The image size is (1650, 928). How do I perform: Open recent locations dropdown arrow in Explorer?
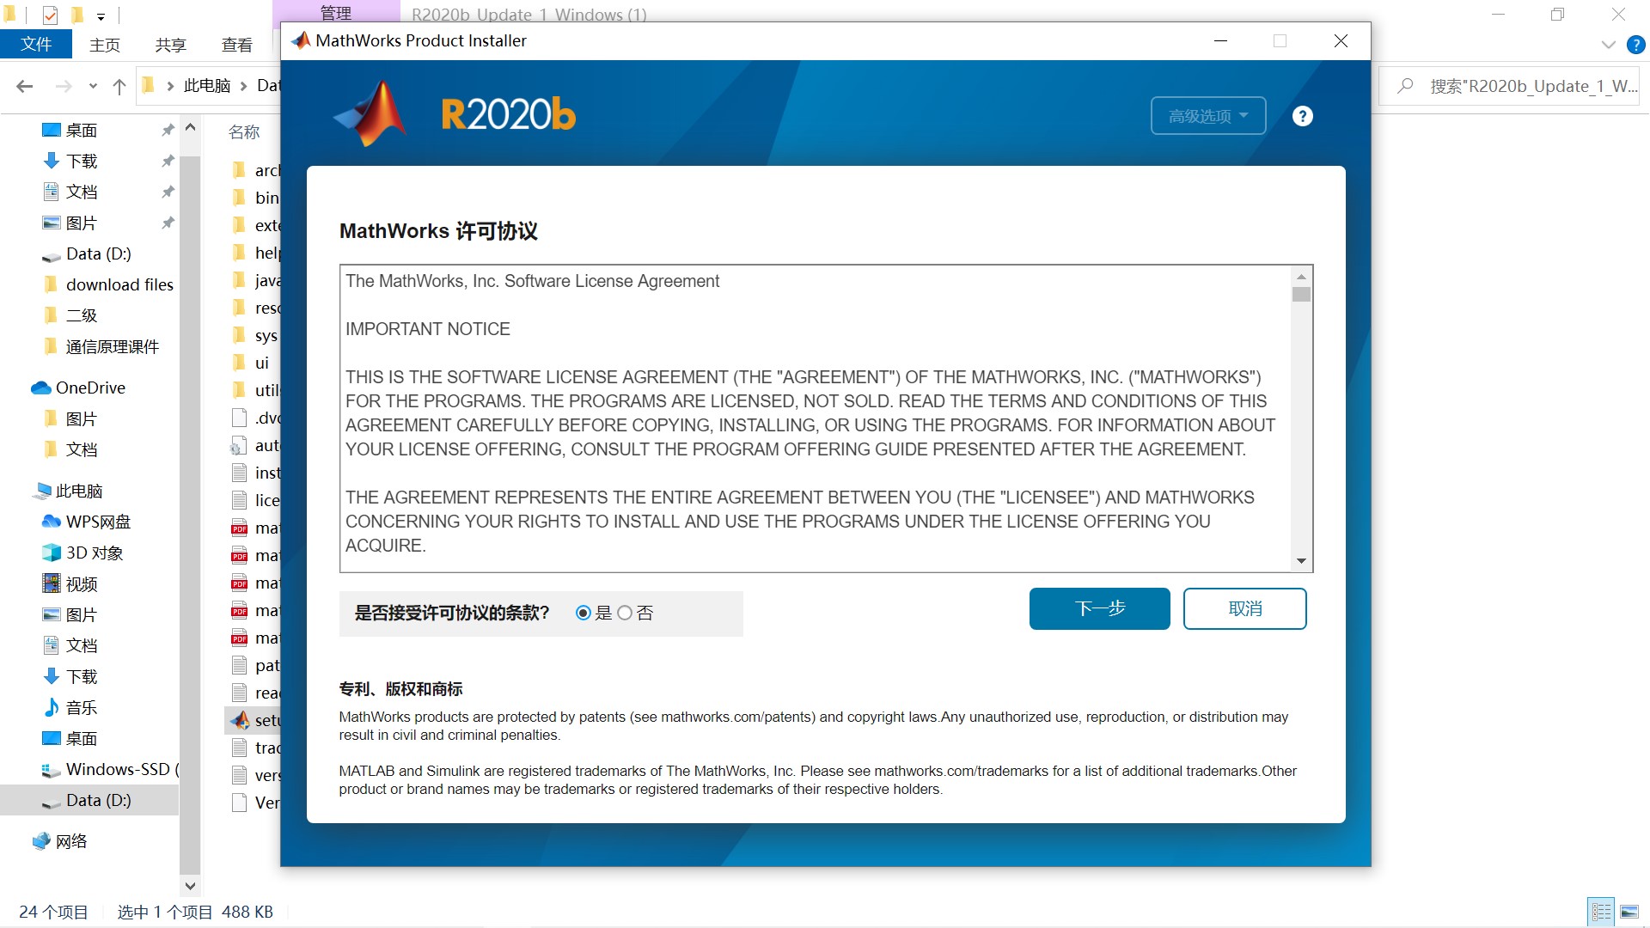point(93,86)
